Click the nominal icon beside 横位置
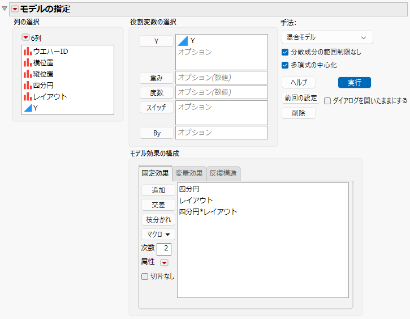This screenshot has width=410, height=319. click(x=28, y=62)
